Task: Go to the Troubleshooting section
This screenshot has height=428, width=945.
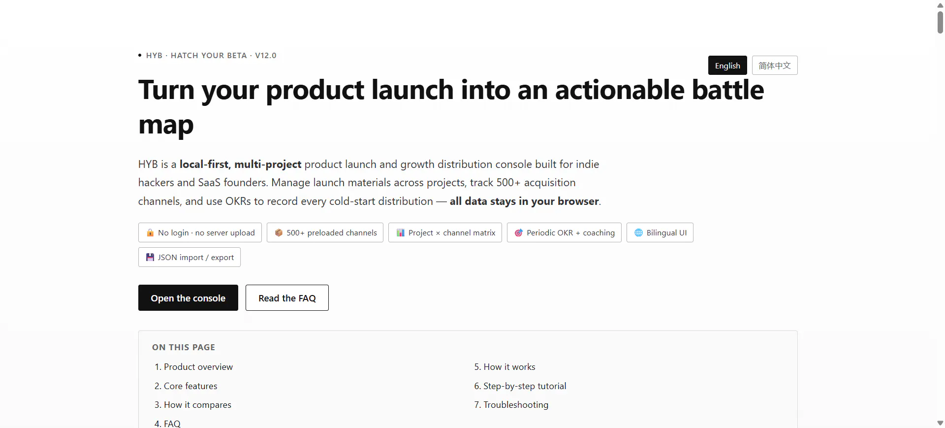Action: point(511,405)
